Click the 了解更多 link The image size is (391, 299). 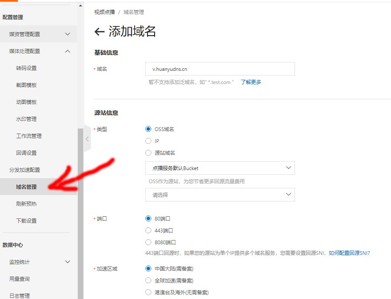[251, 82]
